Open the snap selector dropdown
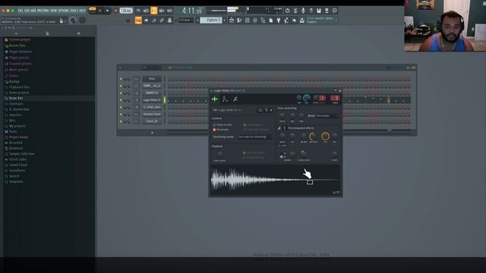The width and height of the screenshot is (486, 273). point(186,20)
